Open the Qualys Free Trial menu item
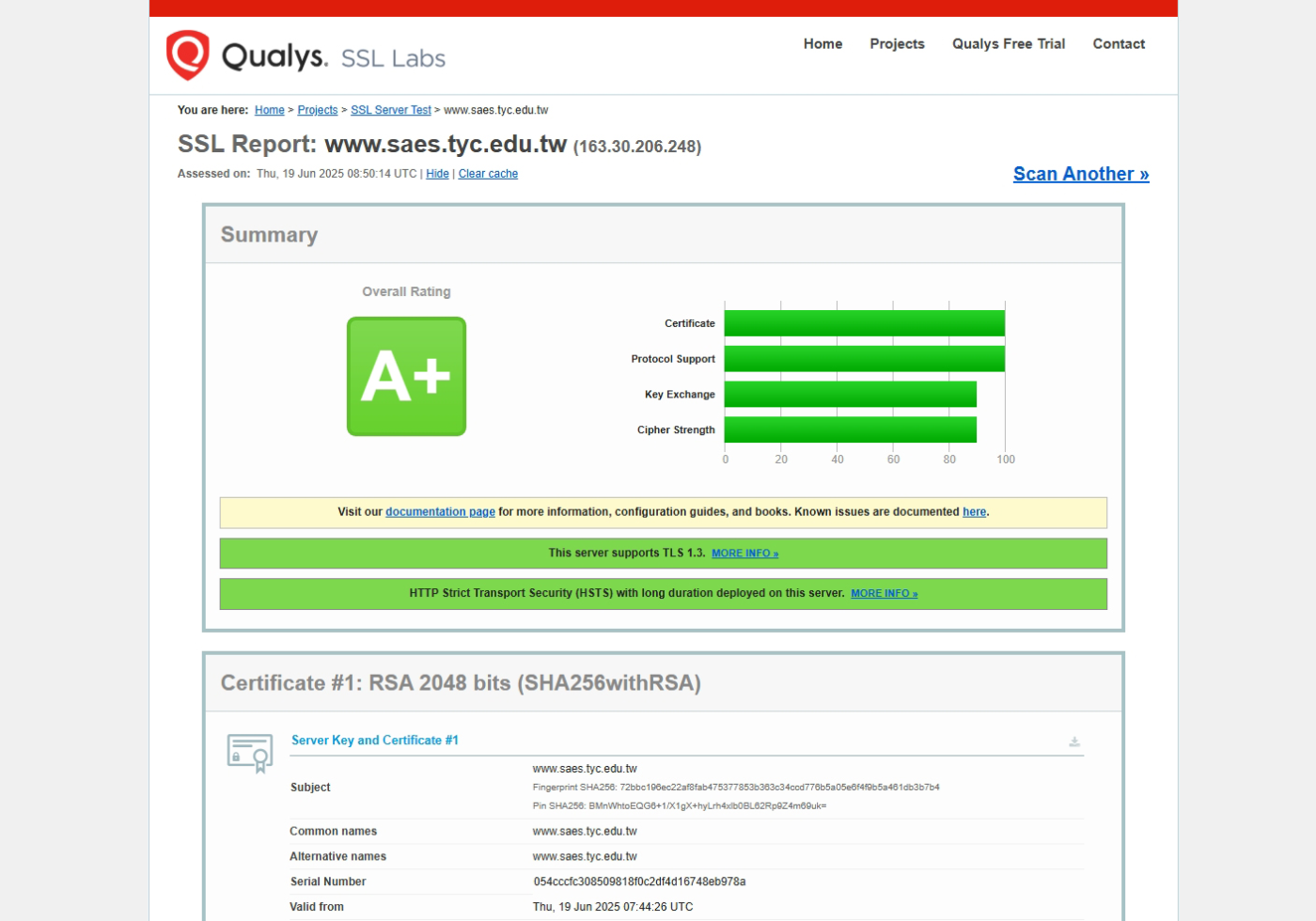Viewport: 1316px width, 921px height. [x=1008, y=44]
